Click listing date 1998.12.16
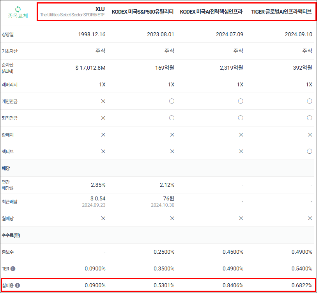Image resolution: width=317 pixels, height=293 pixels. (92, 35)
